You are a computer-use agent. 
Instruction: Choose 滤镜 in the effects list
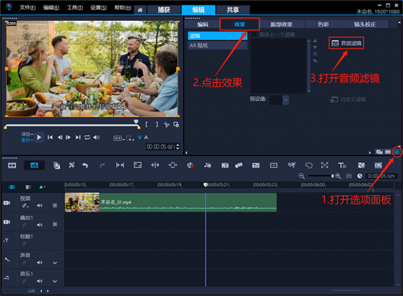point(218,36)
